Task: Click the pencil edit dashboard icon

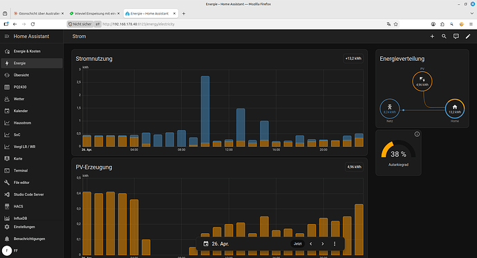Action: tap(468, 36)
